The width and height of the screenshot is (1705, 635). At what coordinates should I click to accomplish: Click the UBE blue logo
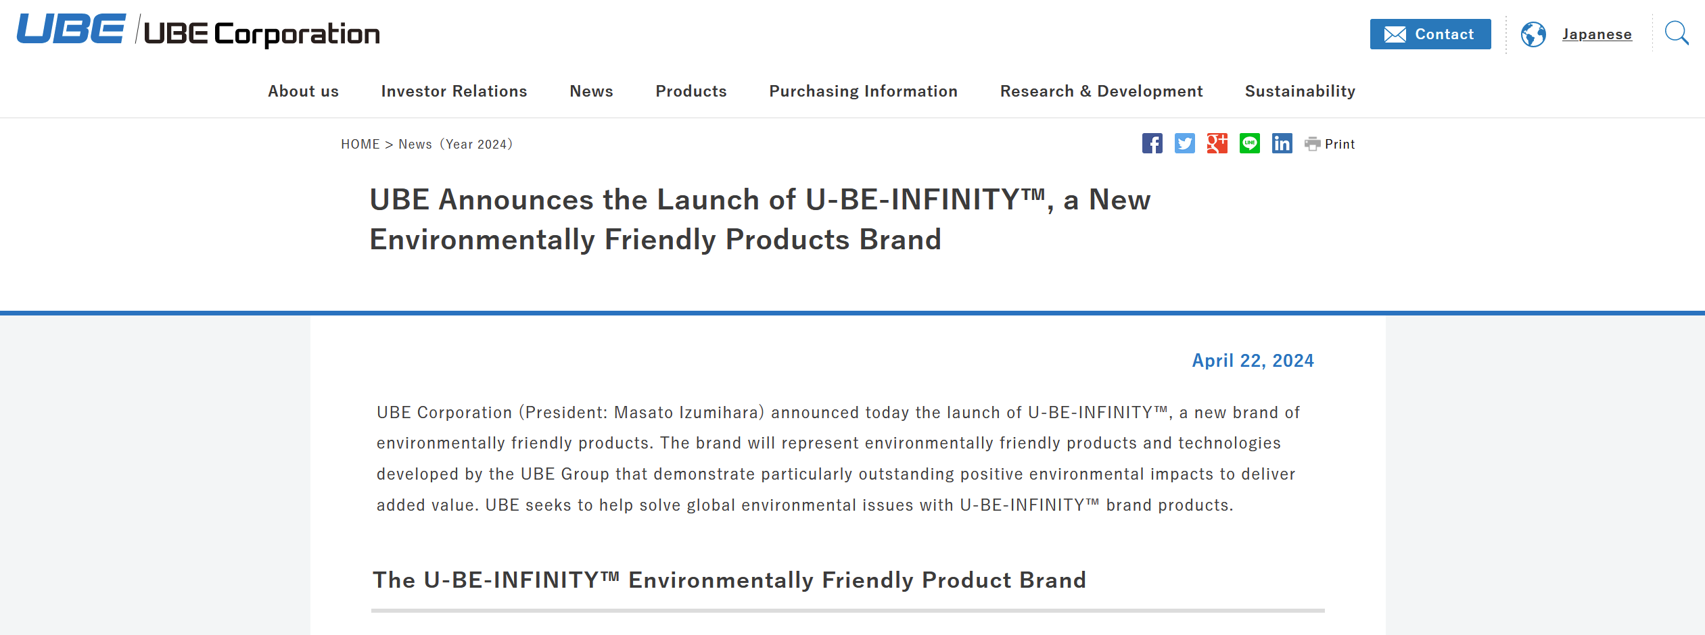[x=72, y=29]
